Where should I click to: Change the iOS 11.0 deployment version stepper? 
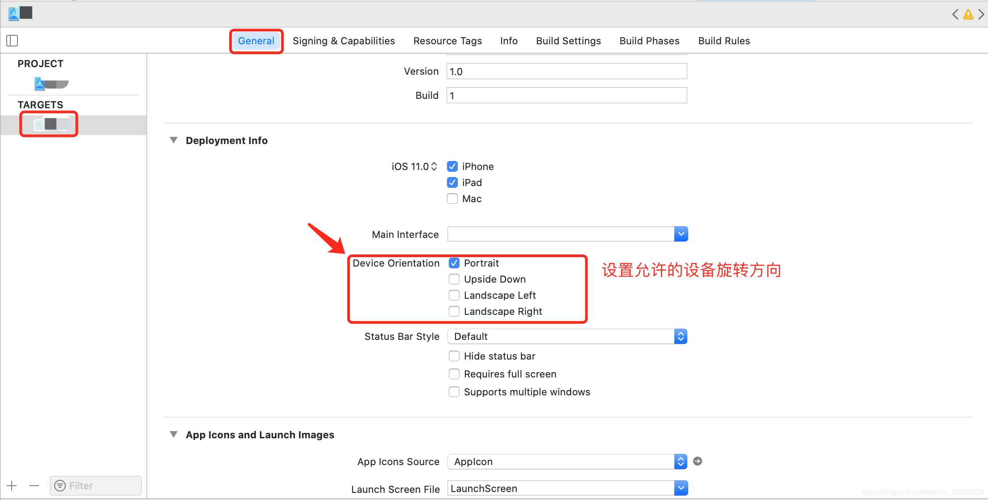tap(433, 166)
